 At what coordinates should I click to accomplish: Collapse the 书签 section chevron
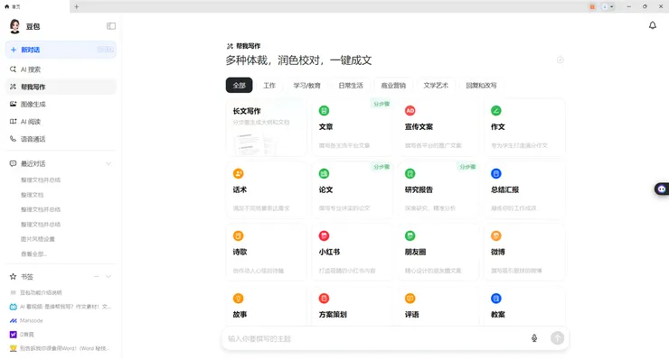pos(108,276)
